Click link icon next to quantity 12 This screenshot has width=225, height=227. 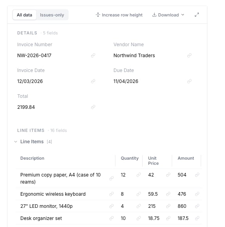[x=139, y=175]
